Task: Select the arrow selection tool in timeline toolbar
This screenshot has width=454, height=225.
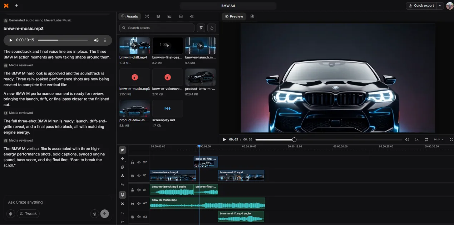Action: pos(122,150)
